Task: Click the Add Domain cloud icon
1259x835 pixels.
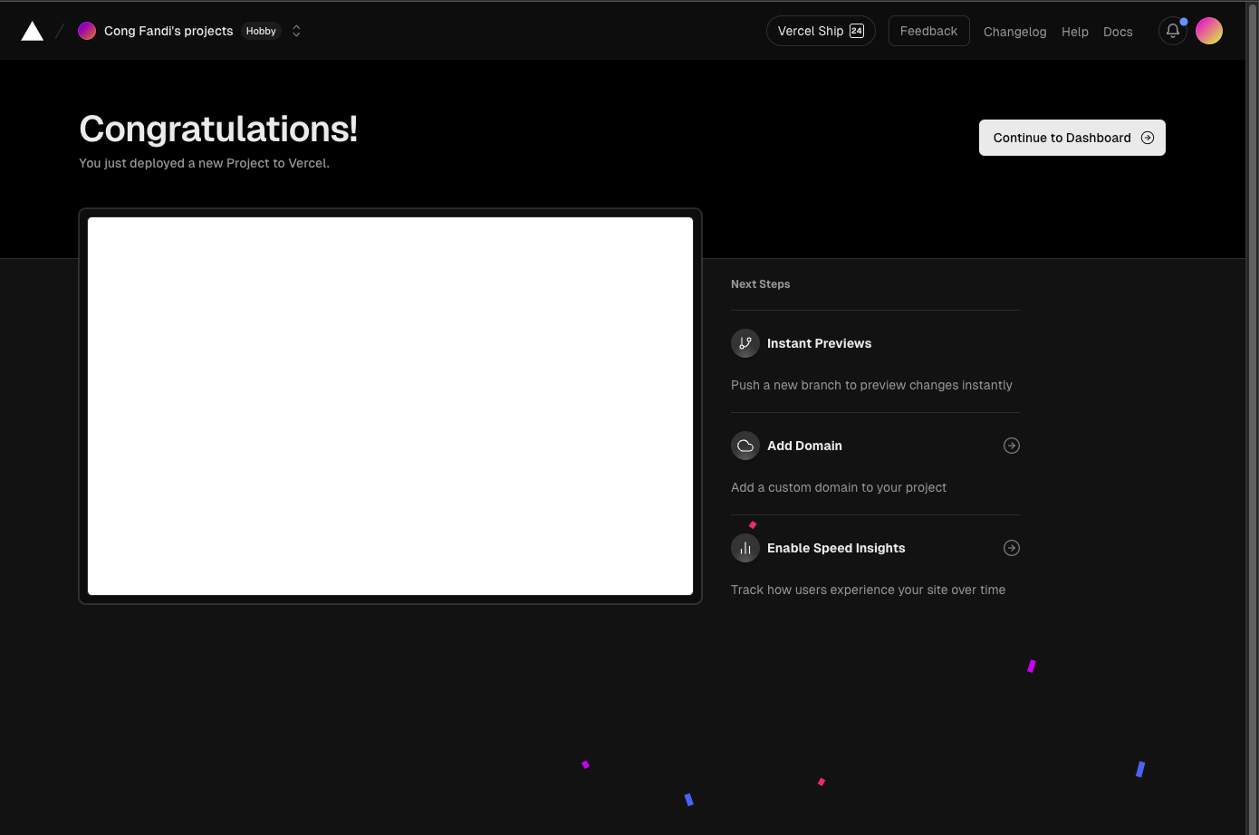Action: [x=745, y=446]
